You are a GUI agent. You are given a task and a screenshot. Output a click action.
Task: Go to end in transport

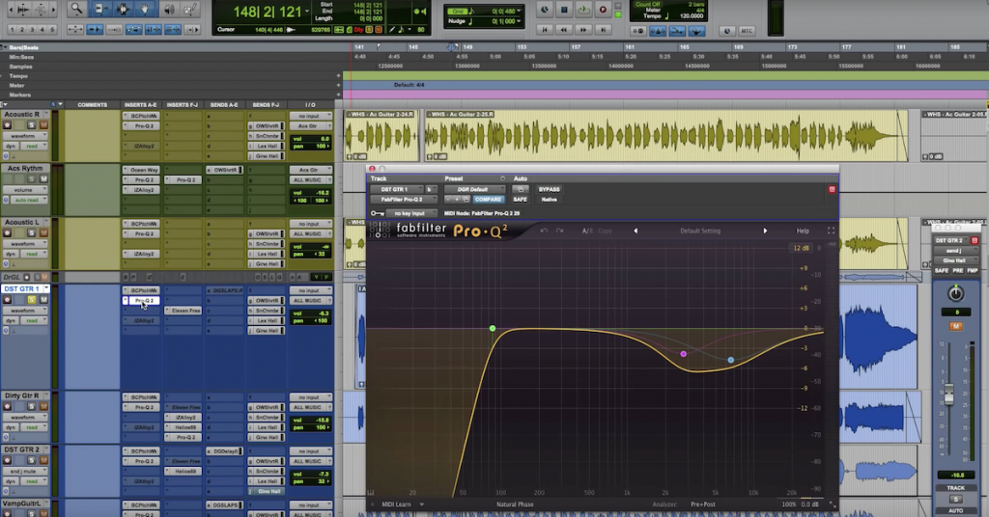[603, 30]
